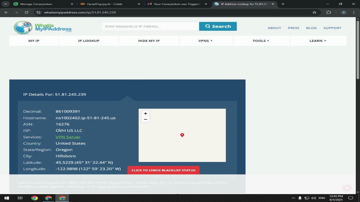Close the Your Canarytoken was Triggered tab
This screenshot has width=360, height=202.
(x=206, y=4)
